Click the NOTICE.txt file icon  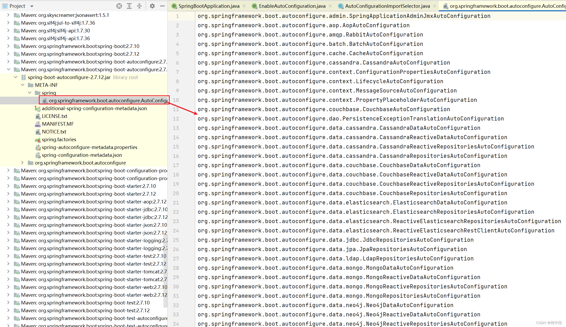[38, 132]
